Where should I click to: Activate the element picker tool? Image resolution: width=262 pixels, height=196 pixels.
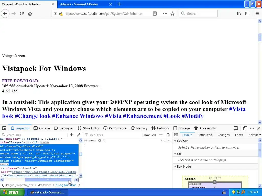(4, 128)
